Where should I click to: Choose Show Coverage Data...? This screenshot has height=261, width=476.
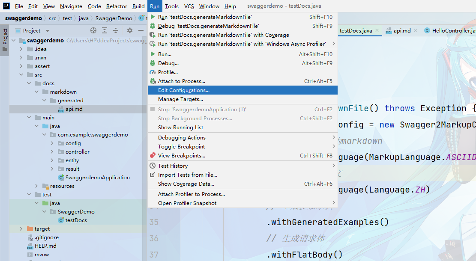(x=242, y=184)
